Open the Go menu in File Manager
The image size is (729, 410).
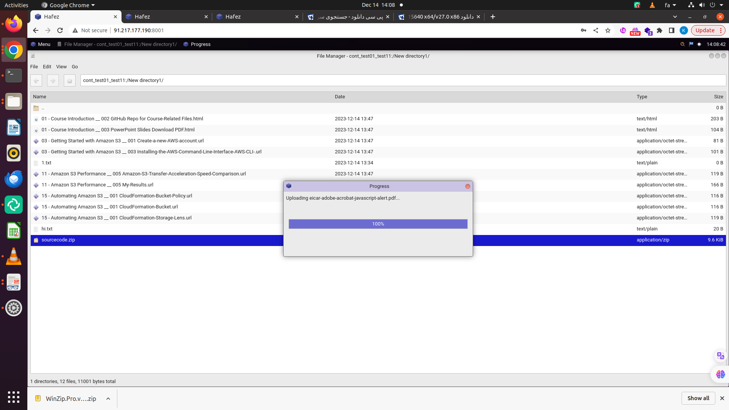tap(75, 67)
